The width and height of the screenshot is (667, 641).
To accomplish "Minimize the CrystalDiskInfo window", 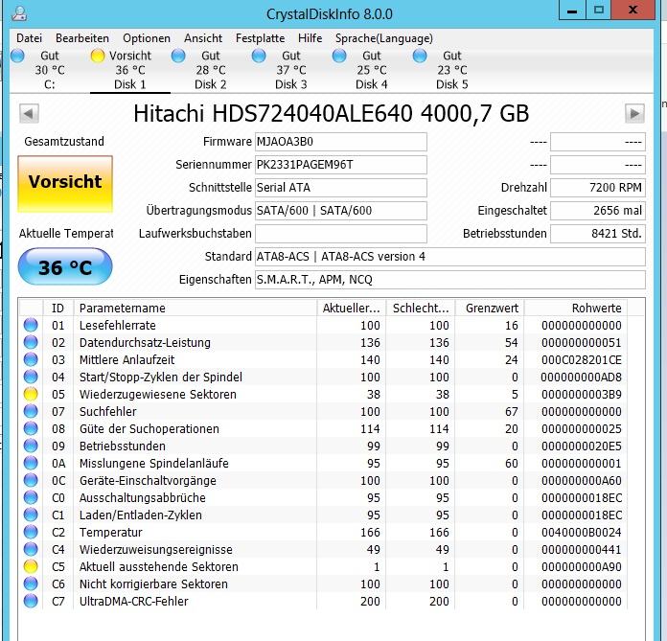I will click(572, 11).
